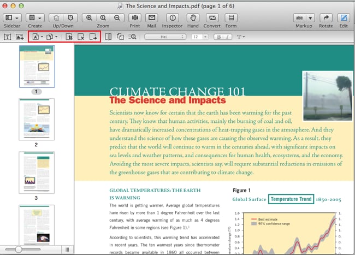
Task: Toggle Bold formatting
Action: 218,37
